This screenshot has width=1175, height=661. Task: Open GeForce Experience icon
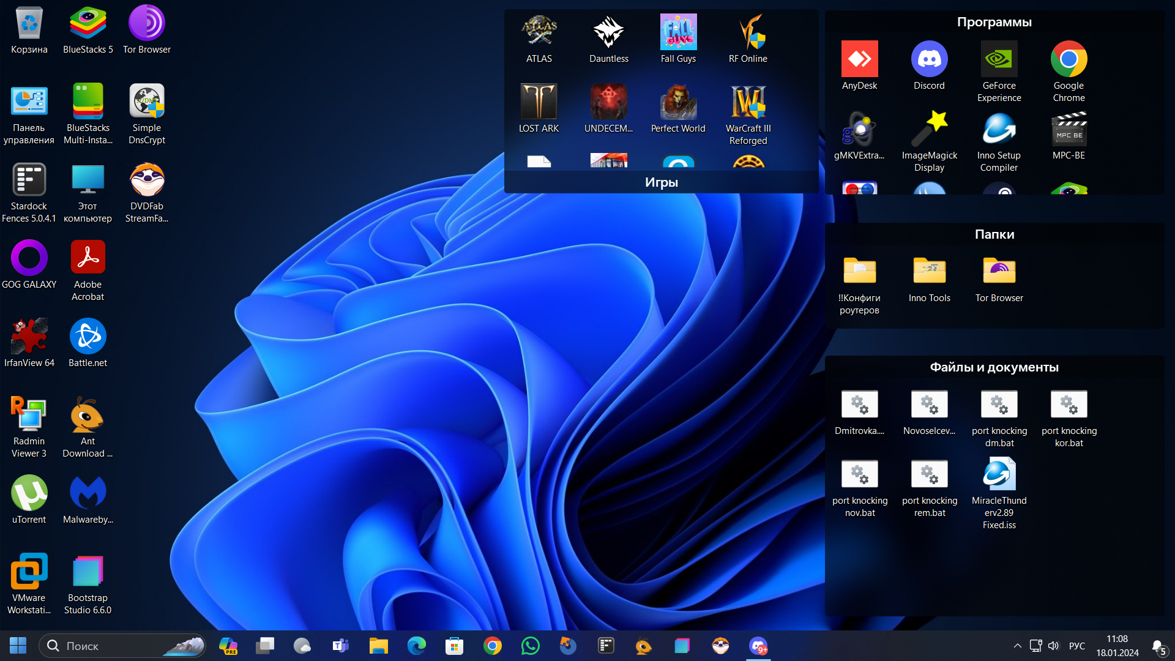tap(999, 59)
